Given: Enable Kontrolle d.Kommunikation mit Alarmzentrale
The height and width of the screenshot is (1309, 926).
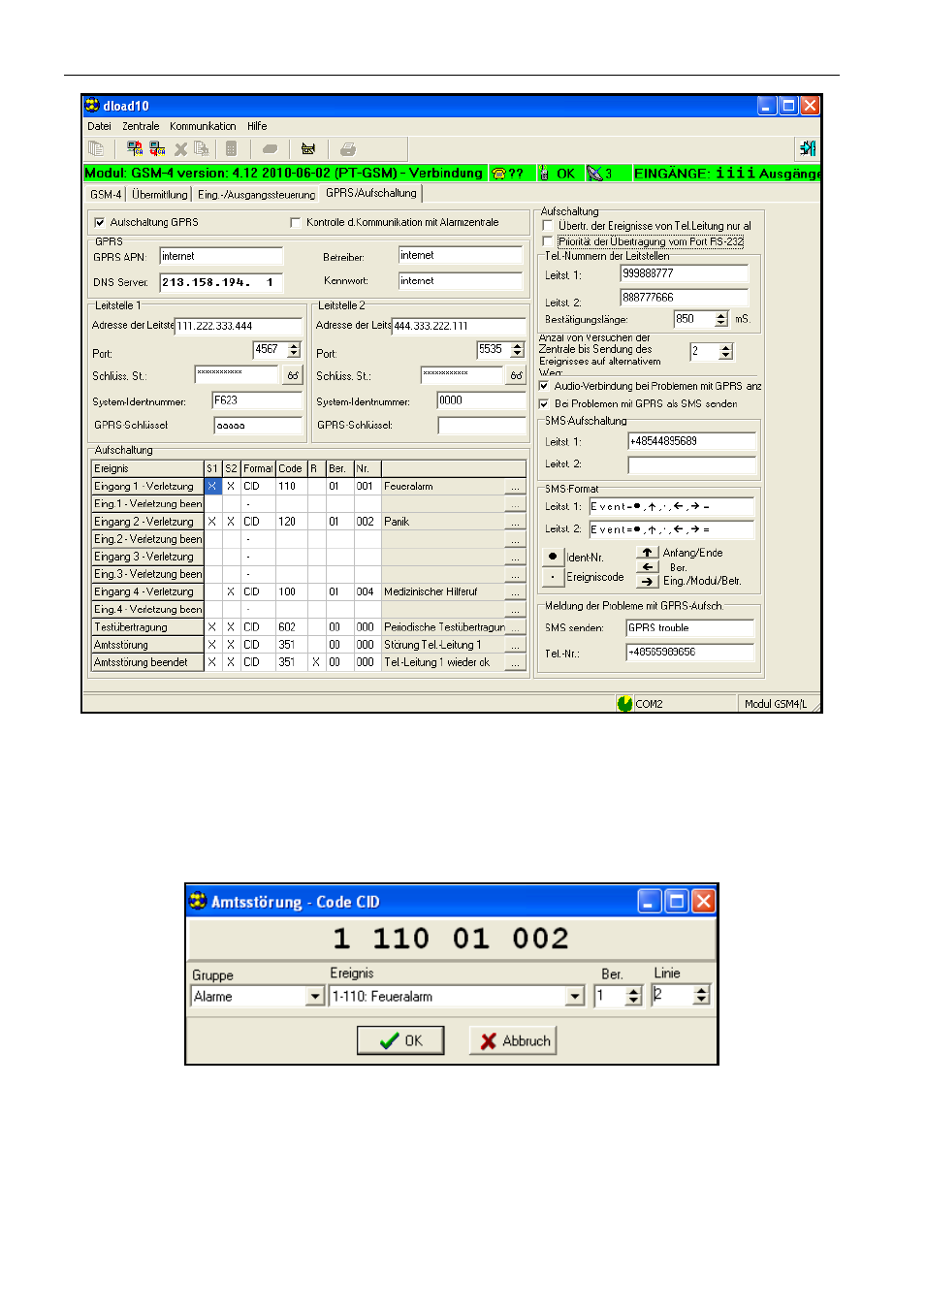Looking at the screenshot, I should [295, 223].
